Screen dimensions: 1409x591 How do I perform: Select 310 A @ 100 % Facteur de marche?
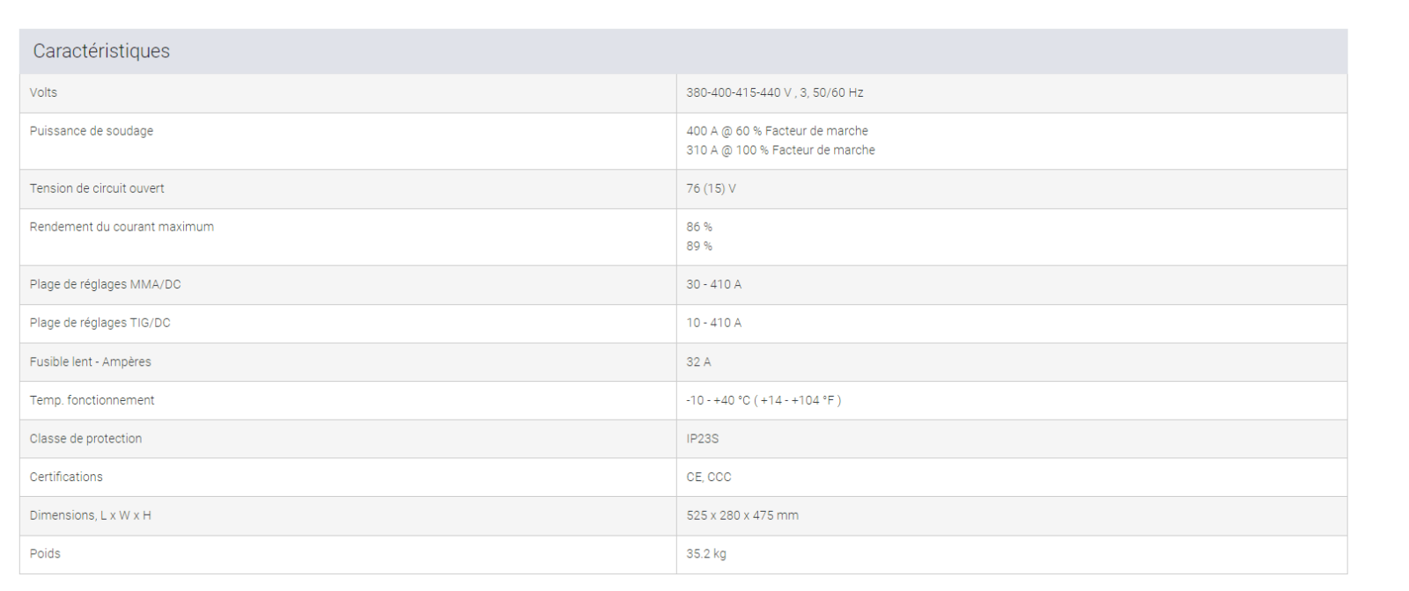coord(780,150)
